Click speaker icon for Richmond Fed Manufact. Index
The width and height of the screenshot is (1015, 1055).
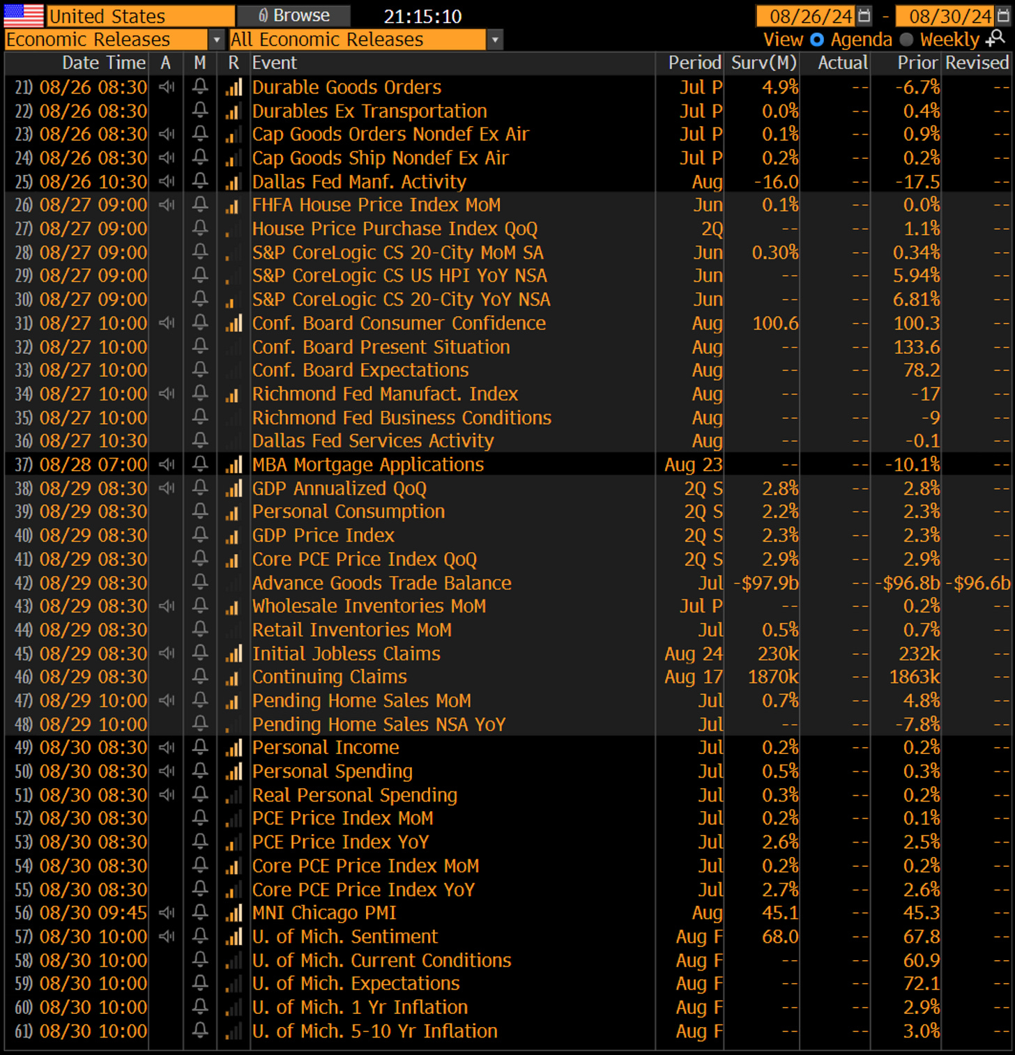point(166,394)
